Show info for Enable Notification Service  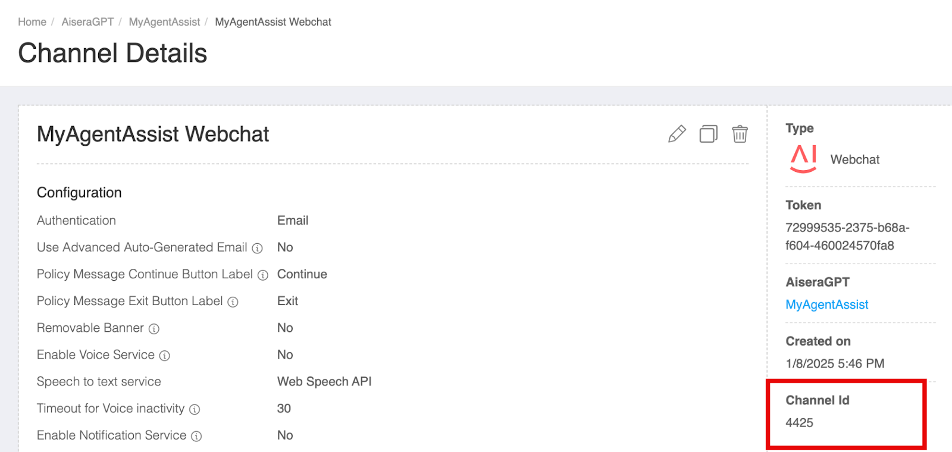point(196,436)
